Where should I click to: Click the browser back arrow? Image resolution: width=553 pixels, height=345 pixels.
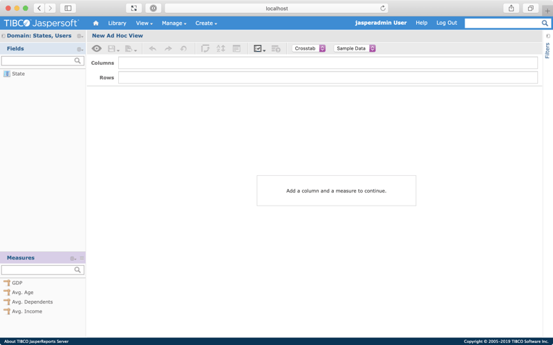(39, 8)
